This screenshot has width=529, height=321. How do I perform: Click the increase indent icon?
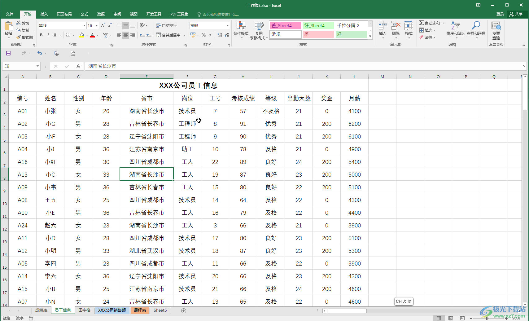[149, 35]
